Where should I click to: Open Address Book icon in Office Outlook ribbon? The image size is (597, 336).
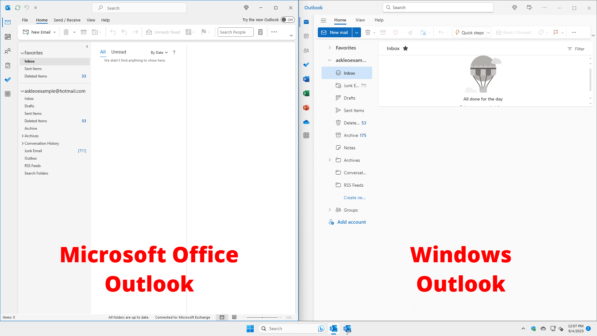[261, 32]
